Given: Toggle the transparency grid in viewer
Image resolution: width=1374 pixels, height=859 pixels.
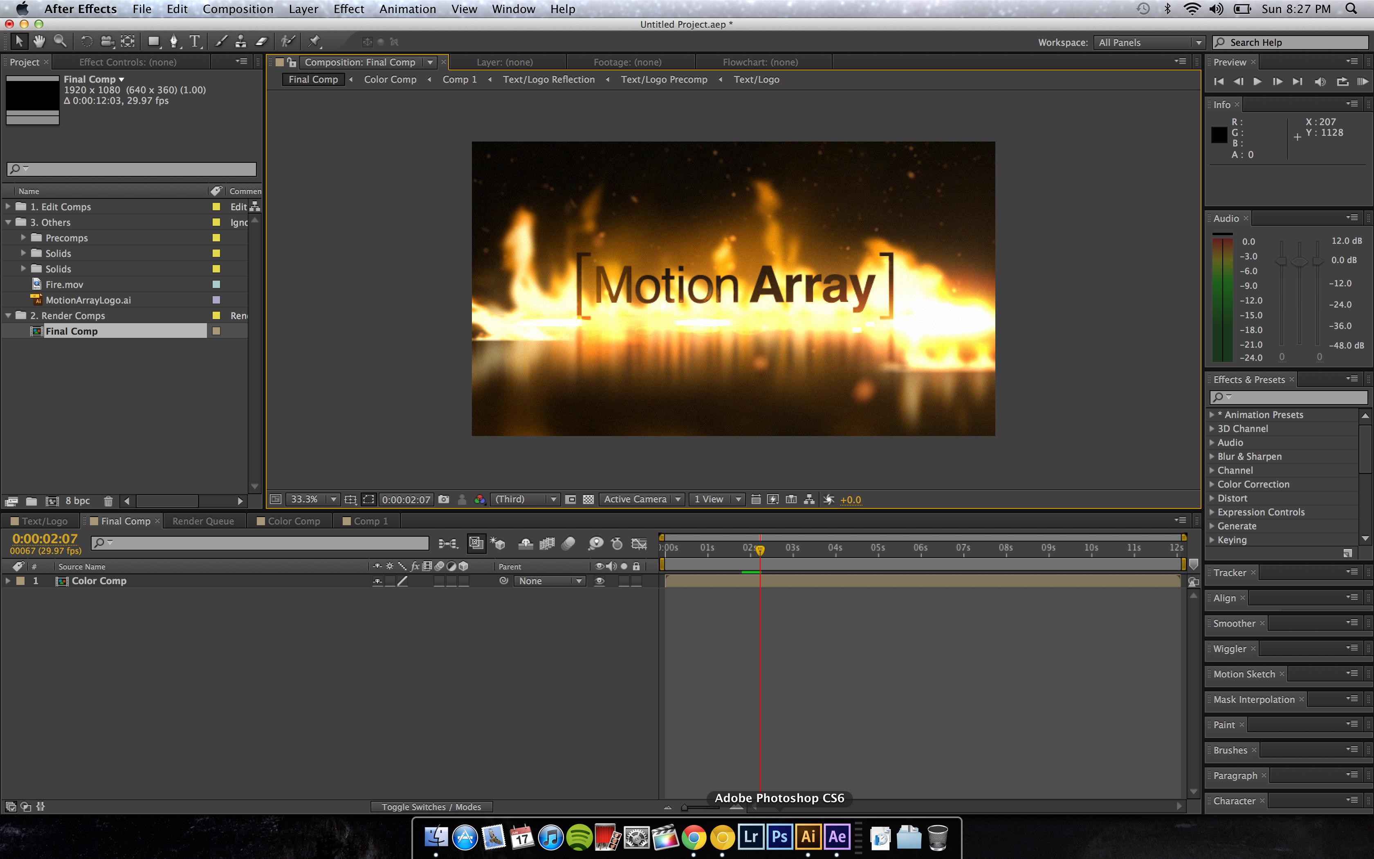Looking at the screenshot, I should click(x=588, y=499).
